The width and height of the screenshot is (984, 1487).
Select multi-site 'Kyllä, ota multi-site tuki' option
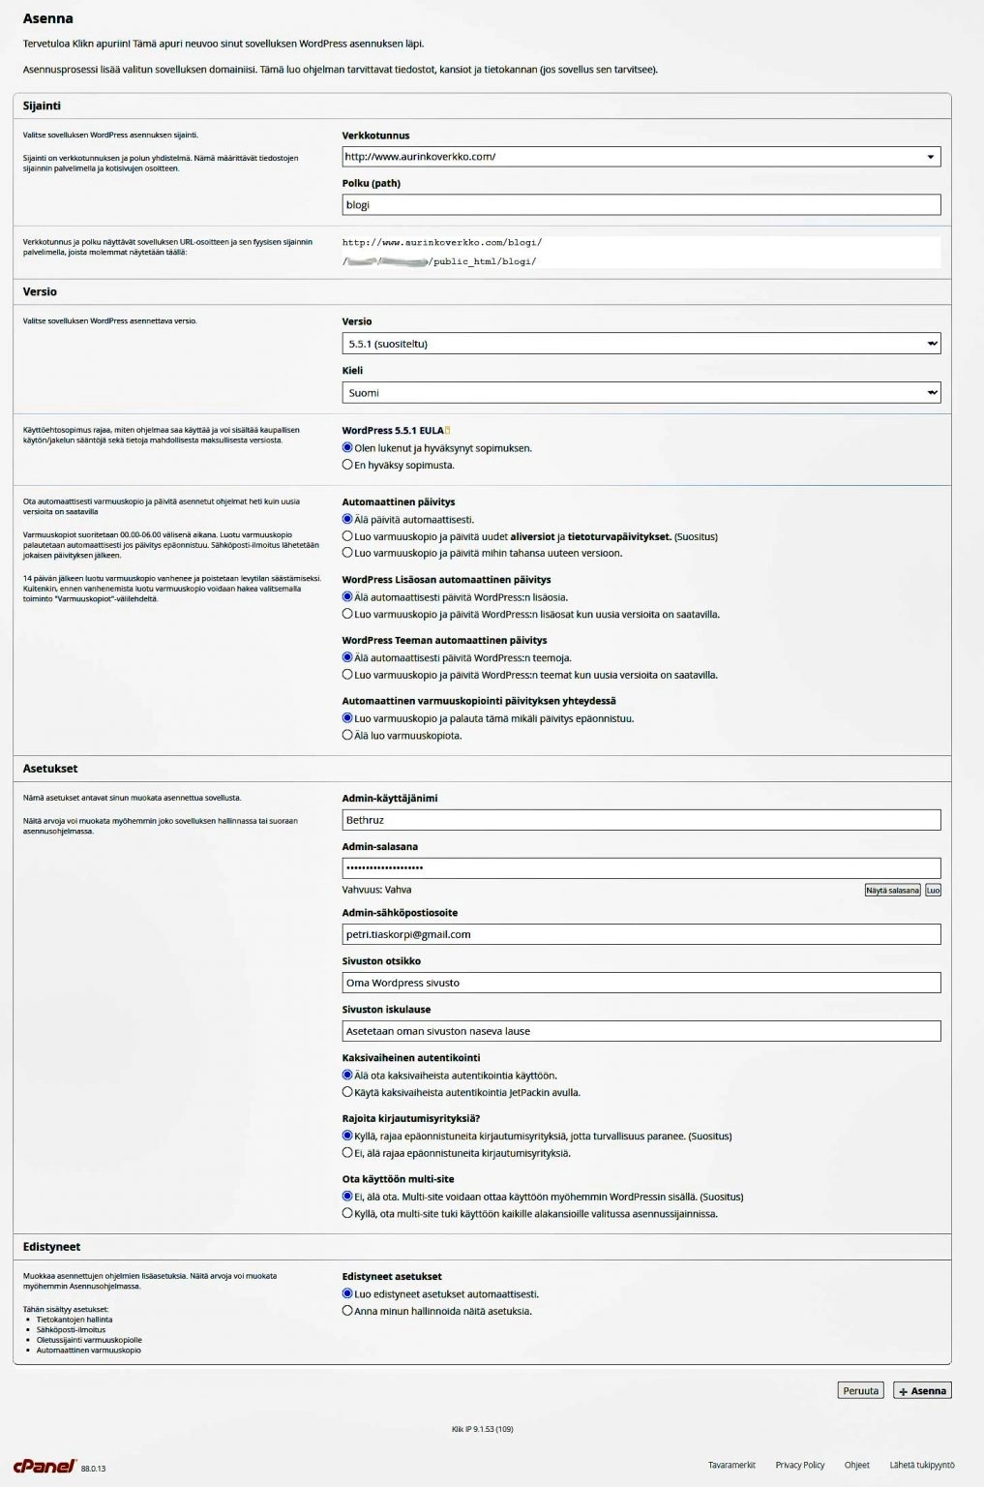click(x=347, y=1213)
